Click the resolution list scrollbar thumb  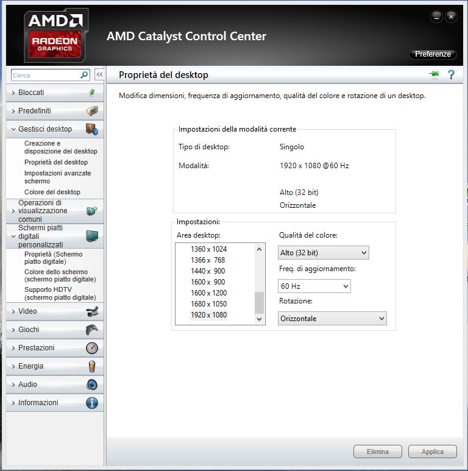(259, 302)
